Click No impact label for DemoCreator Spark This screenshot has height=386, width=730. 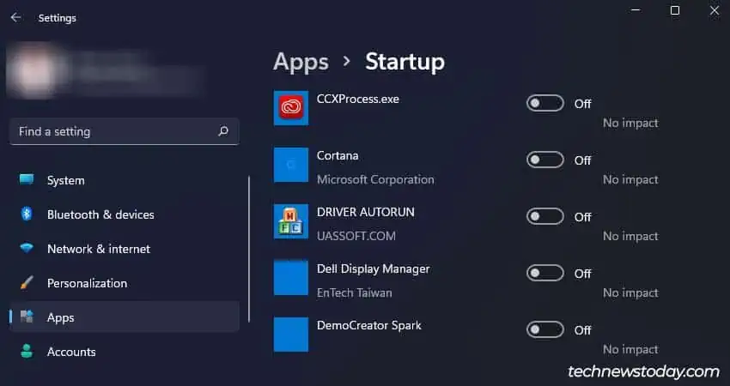click(x=630, y=349)
